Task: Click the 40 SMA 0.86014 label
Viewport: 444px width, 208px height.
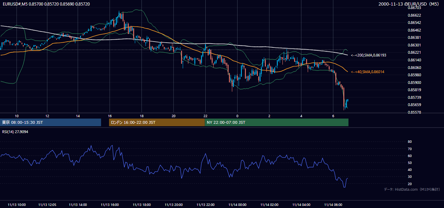Action: tap(368, 72)
